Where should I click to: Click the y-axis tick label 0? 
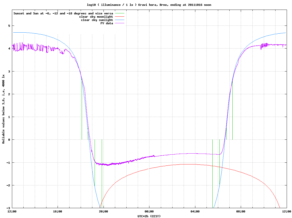point(9,140)
